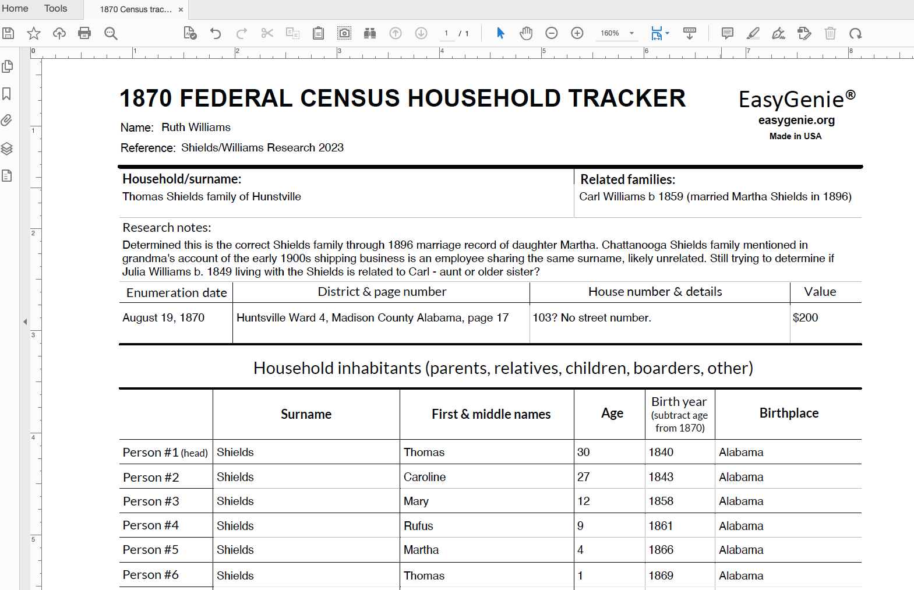This screenshot has height=590, width=914.
Task: Add a sticky note comment
Action: 727,33
